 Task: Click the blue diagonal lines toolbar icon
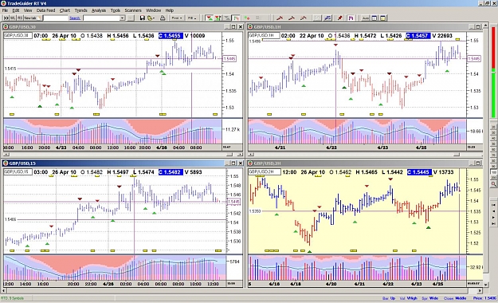coord(327,18)
